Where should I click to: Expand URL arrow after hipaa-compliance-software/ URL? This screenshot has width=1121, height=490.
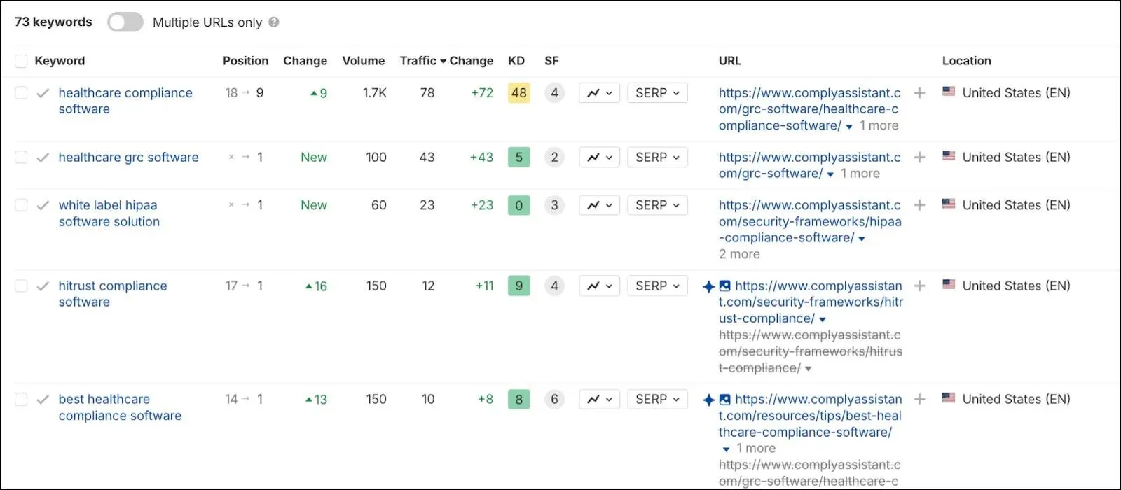862,239
